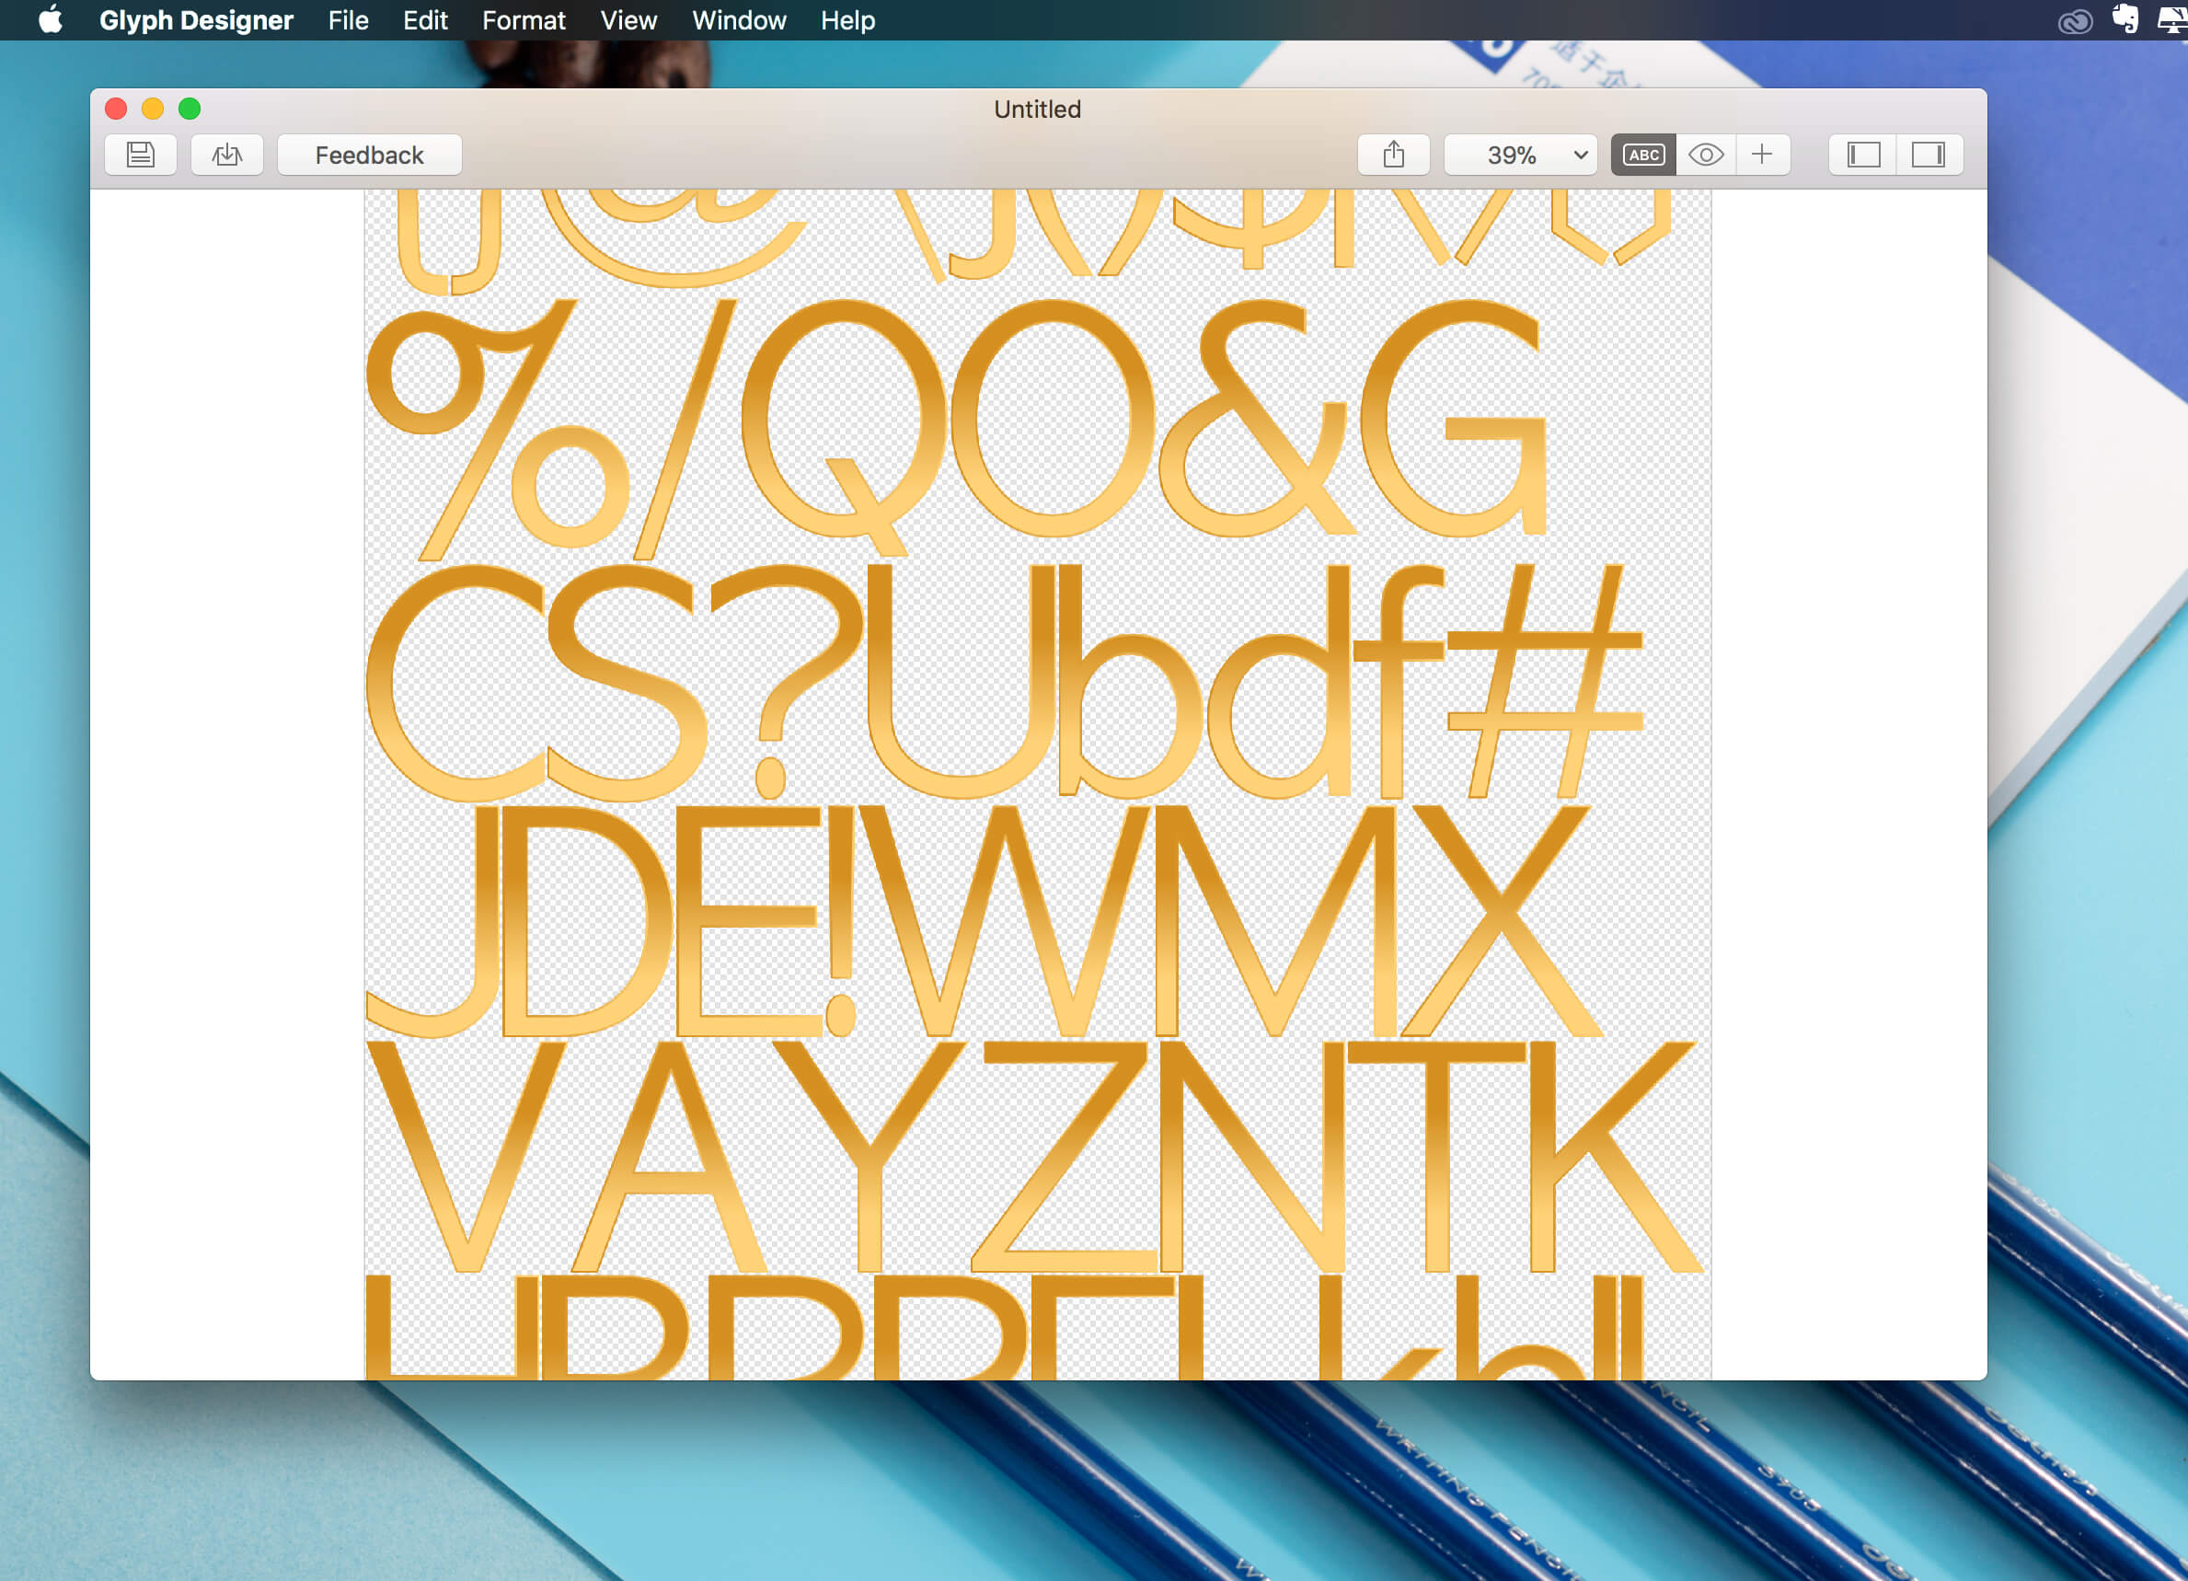Open the 39% zoom dropdown
The image size is (2188, 1581).
[x=1520, y=156]
